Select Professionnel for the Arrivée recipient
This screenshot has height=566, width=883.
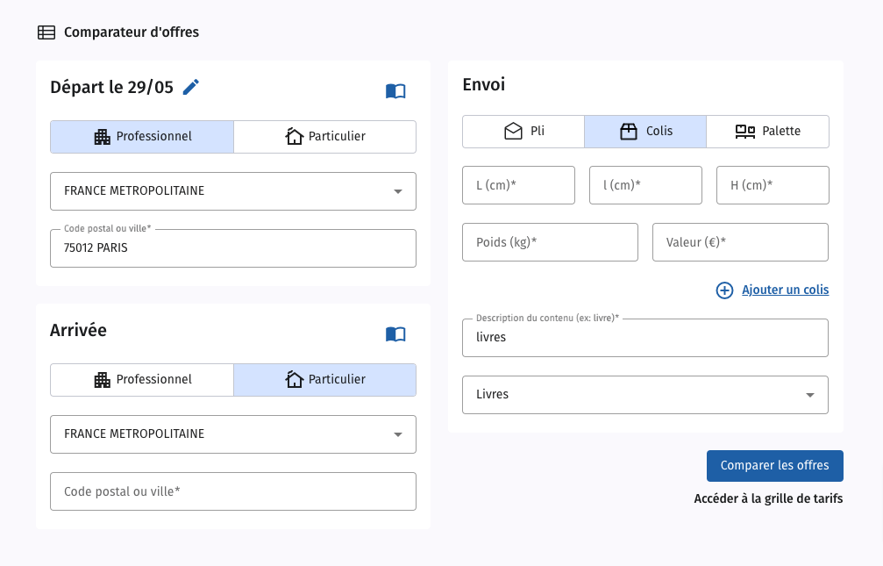coord(142,379)
